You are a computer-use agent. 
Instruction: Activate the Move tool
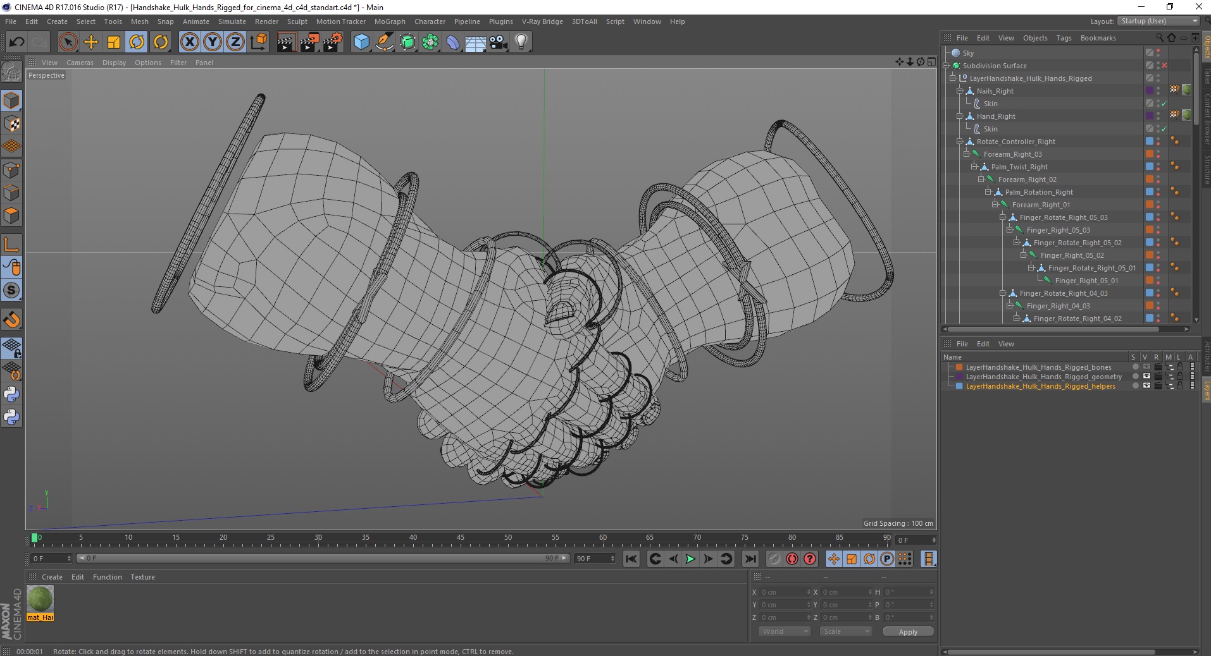click(91, 42)
